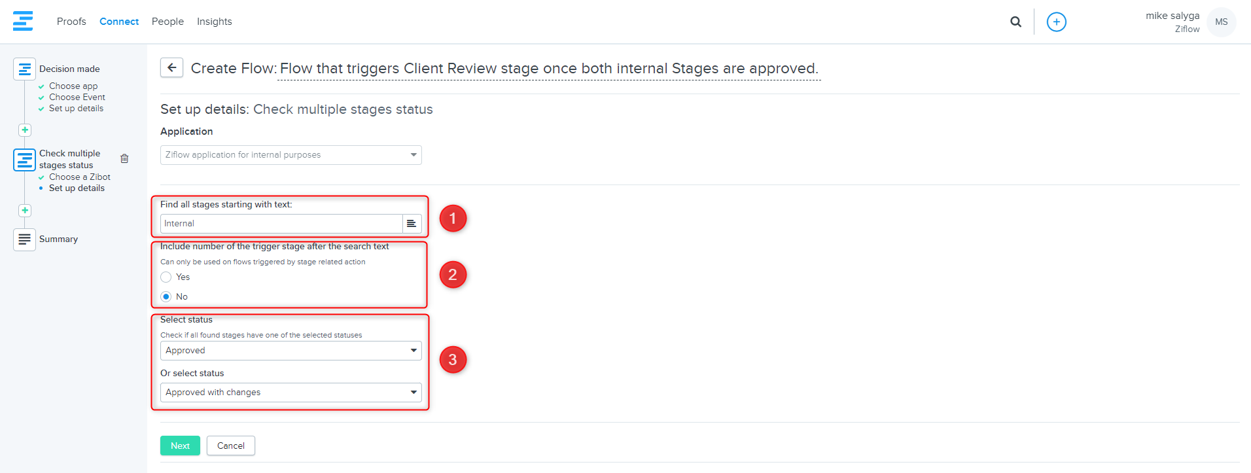Select the No radio option
1251x473 pixels.
click(166, 296)
